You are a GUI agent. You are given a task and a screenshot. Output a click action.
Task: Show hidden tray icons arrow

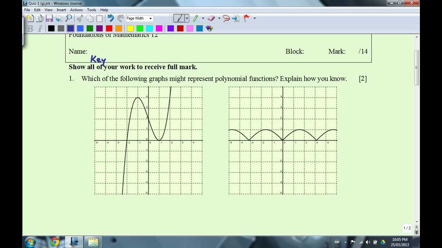click(345, 242)
